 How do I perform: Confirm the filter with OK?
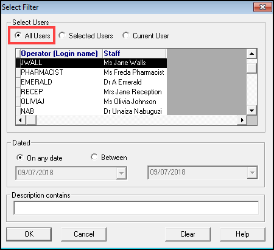pyautogui.click(x=29, y=234)
